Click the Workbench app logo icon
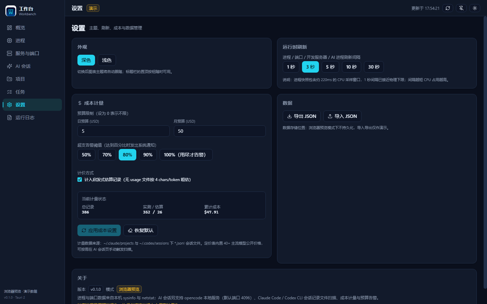The width and height of the screenshot is (487, 304). click(11, 11)
